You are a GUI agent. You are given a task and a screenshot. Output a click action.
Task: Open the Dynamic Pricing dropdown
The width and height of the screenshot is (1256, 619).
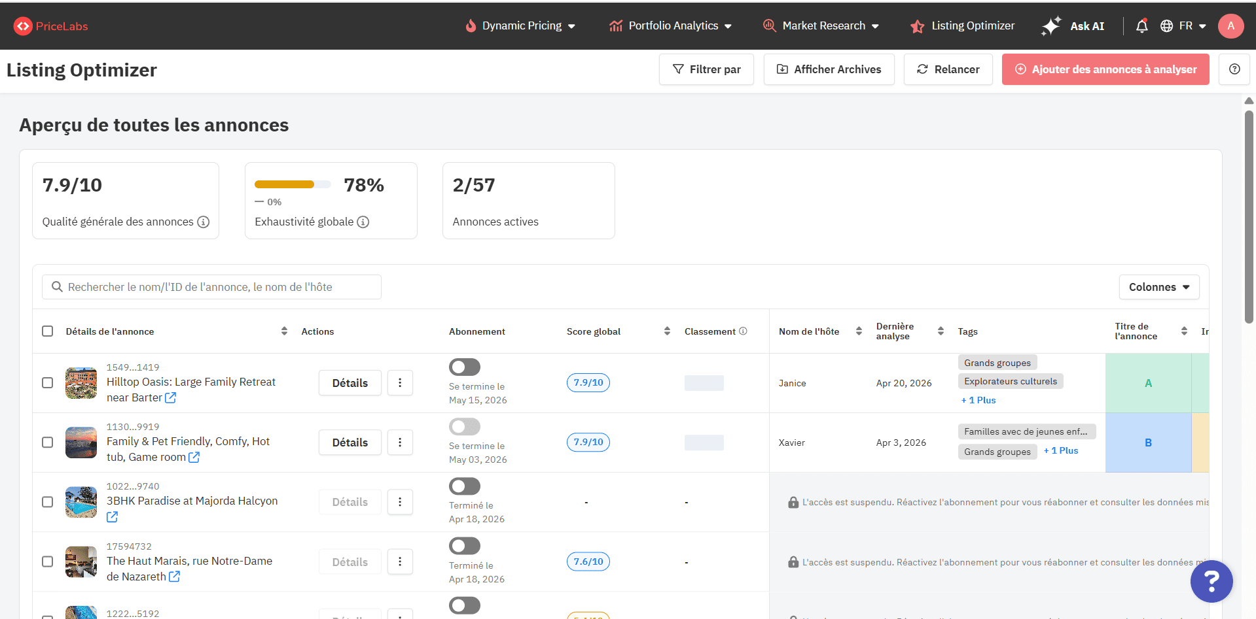click(520, 25)
